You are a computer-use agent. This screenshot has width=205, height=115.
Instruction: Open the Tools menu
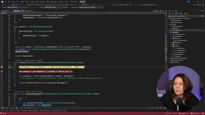[48, 2]
